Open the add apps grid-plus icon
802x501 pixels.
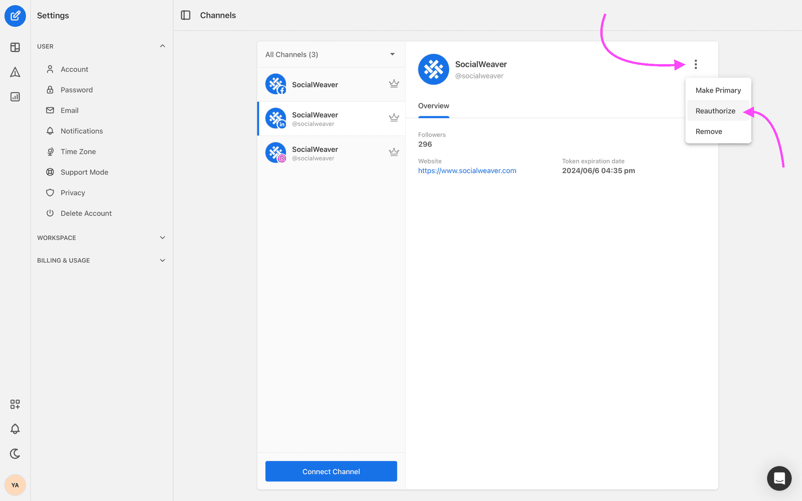[15, 404]
